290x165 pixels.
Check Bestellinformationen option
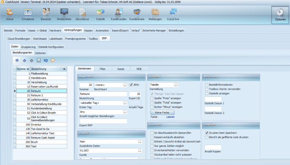(x=207, y=85)
